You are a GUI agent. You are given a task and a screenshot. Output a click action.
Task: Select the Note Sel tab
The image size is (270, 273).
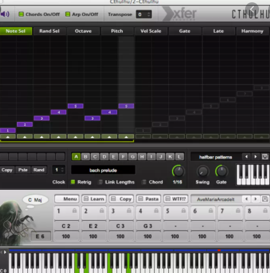click(16, 31)
